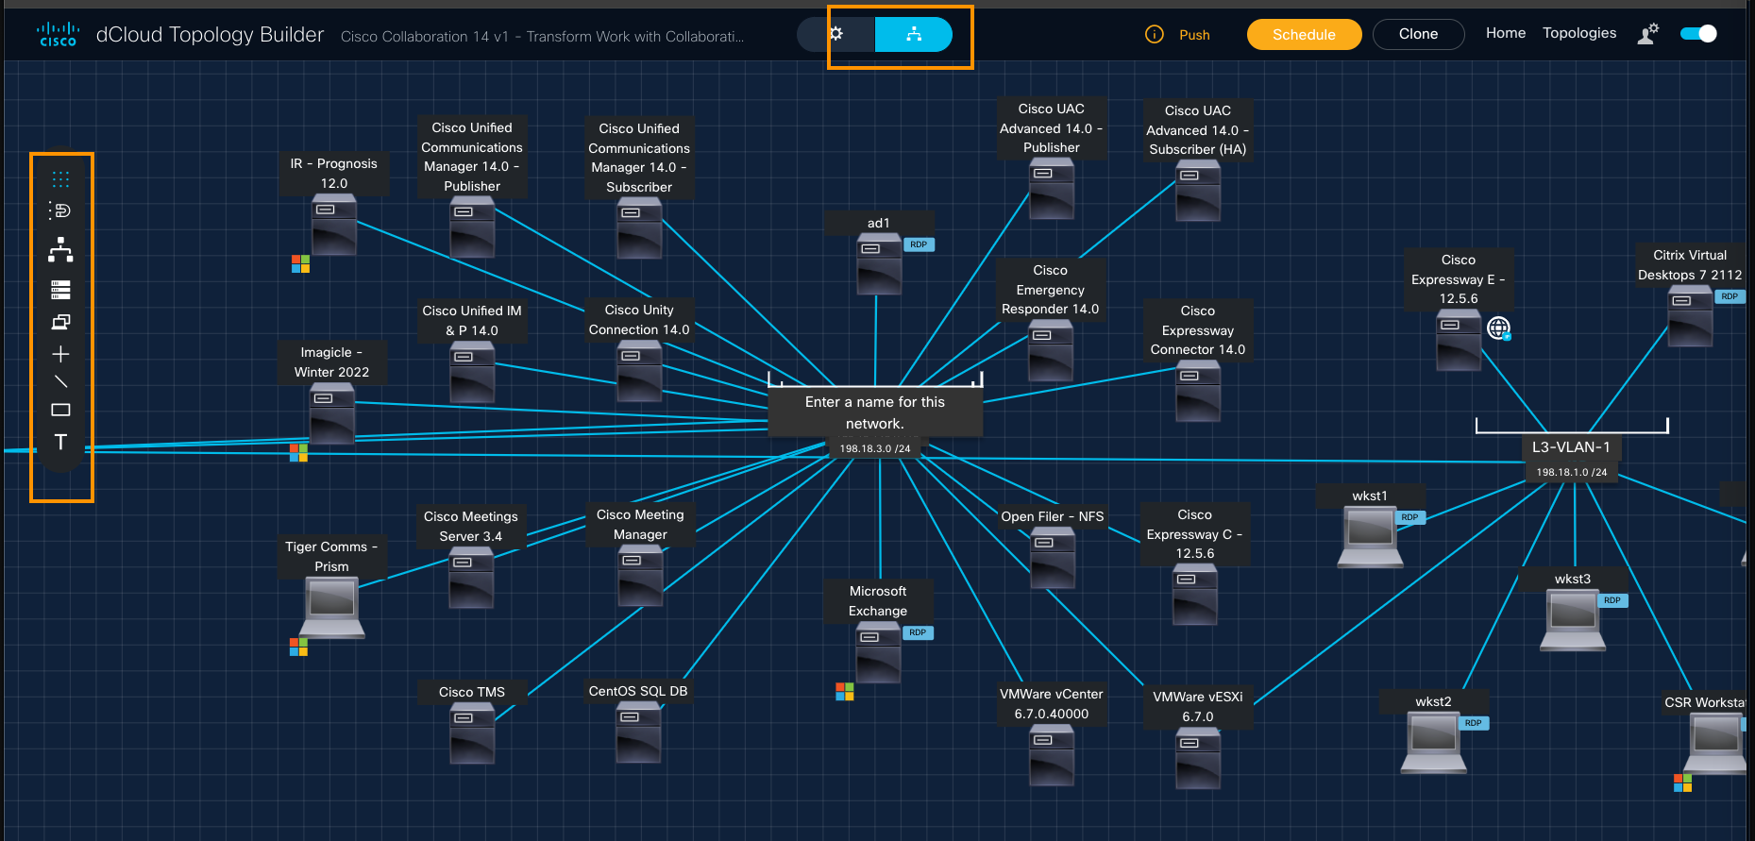This screenshot has height=841, width=1755.
Task: Click the Tiger Comms Prism laptop icon
Action: 332,608
